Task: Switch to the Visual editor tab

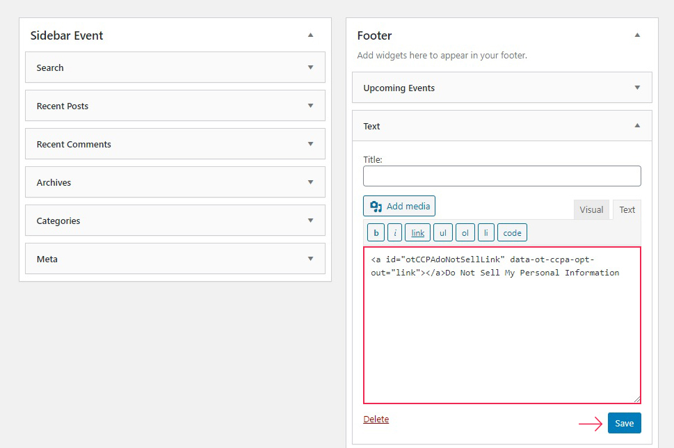Action: click(x=591, y=210)
